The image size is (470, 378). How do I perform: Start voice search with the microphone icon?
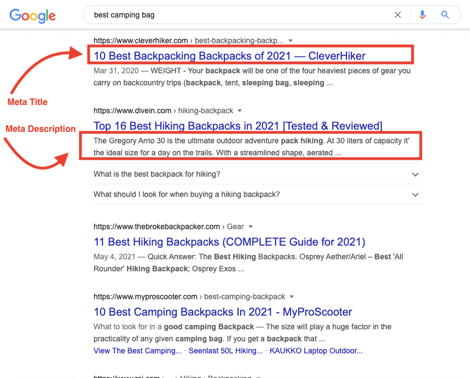[422, 15]
